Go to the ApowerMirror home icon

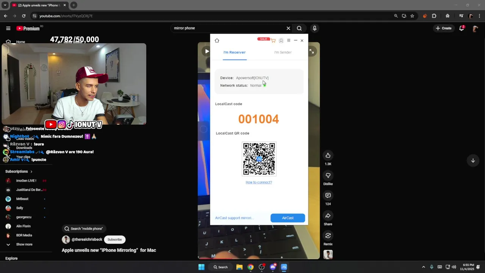tap(217, 41)
